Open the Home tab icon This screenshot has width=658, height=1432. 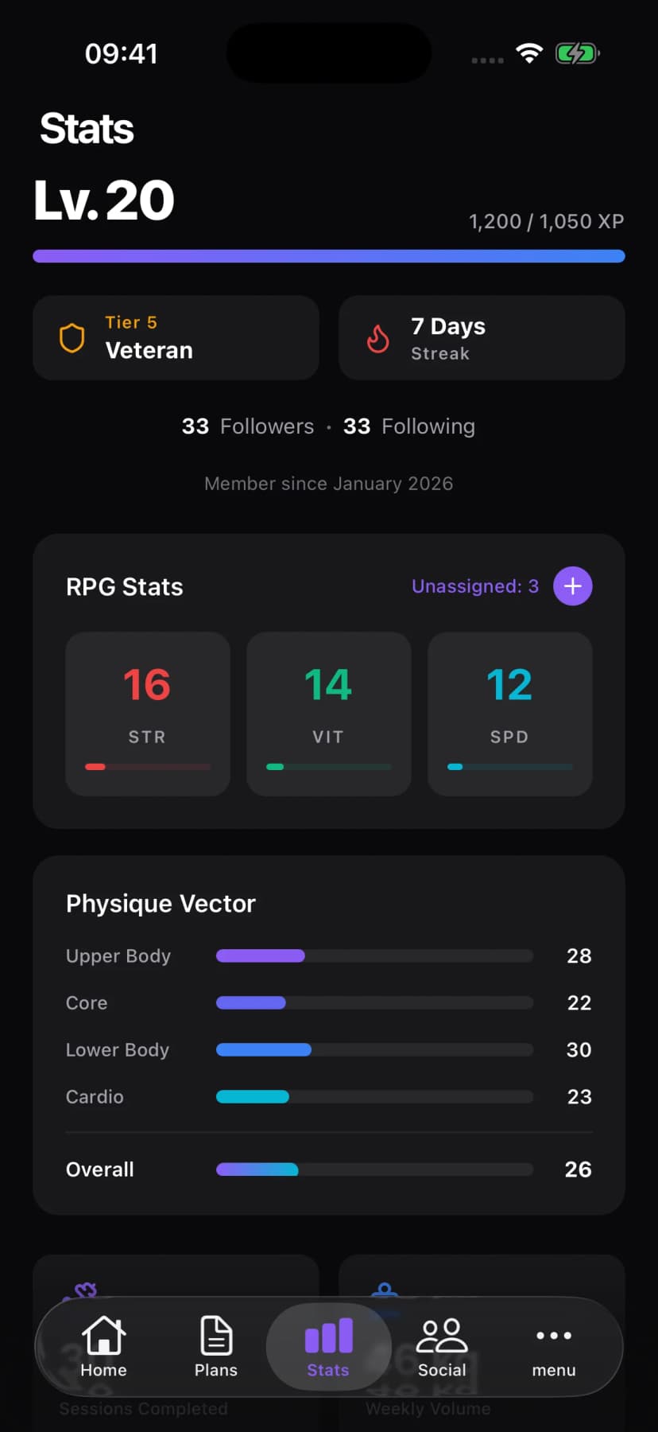tap(103, 1337)
